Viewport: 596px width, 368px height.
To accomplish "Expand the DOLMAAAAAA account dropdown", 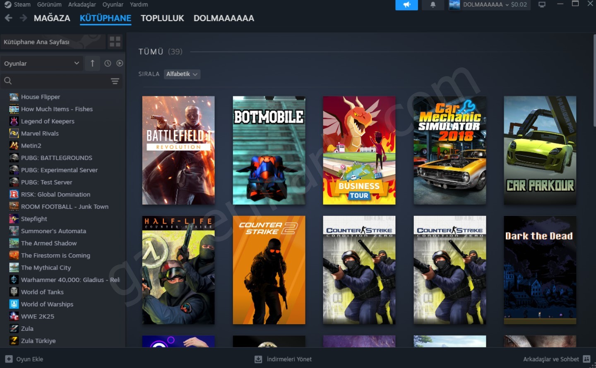I will tap(486, 5).
